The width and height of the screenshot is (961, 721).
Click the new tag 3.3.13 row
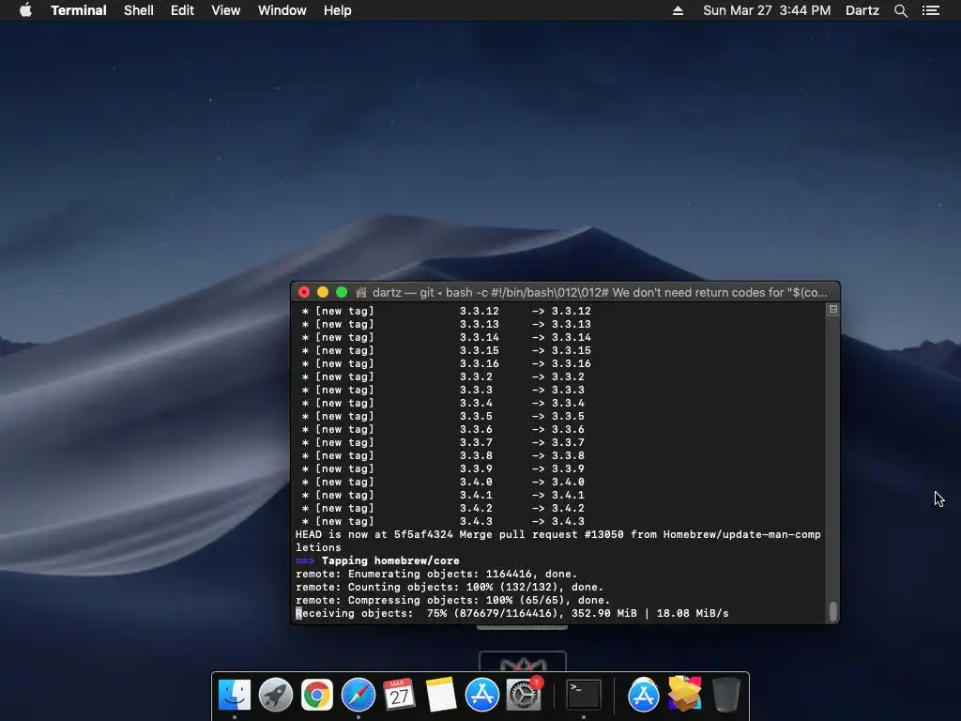tap(446, 324)
